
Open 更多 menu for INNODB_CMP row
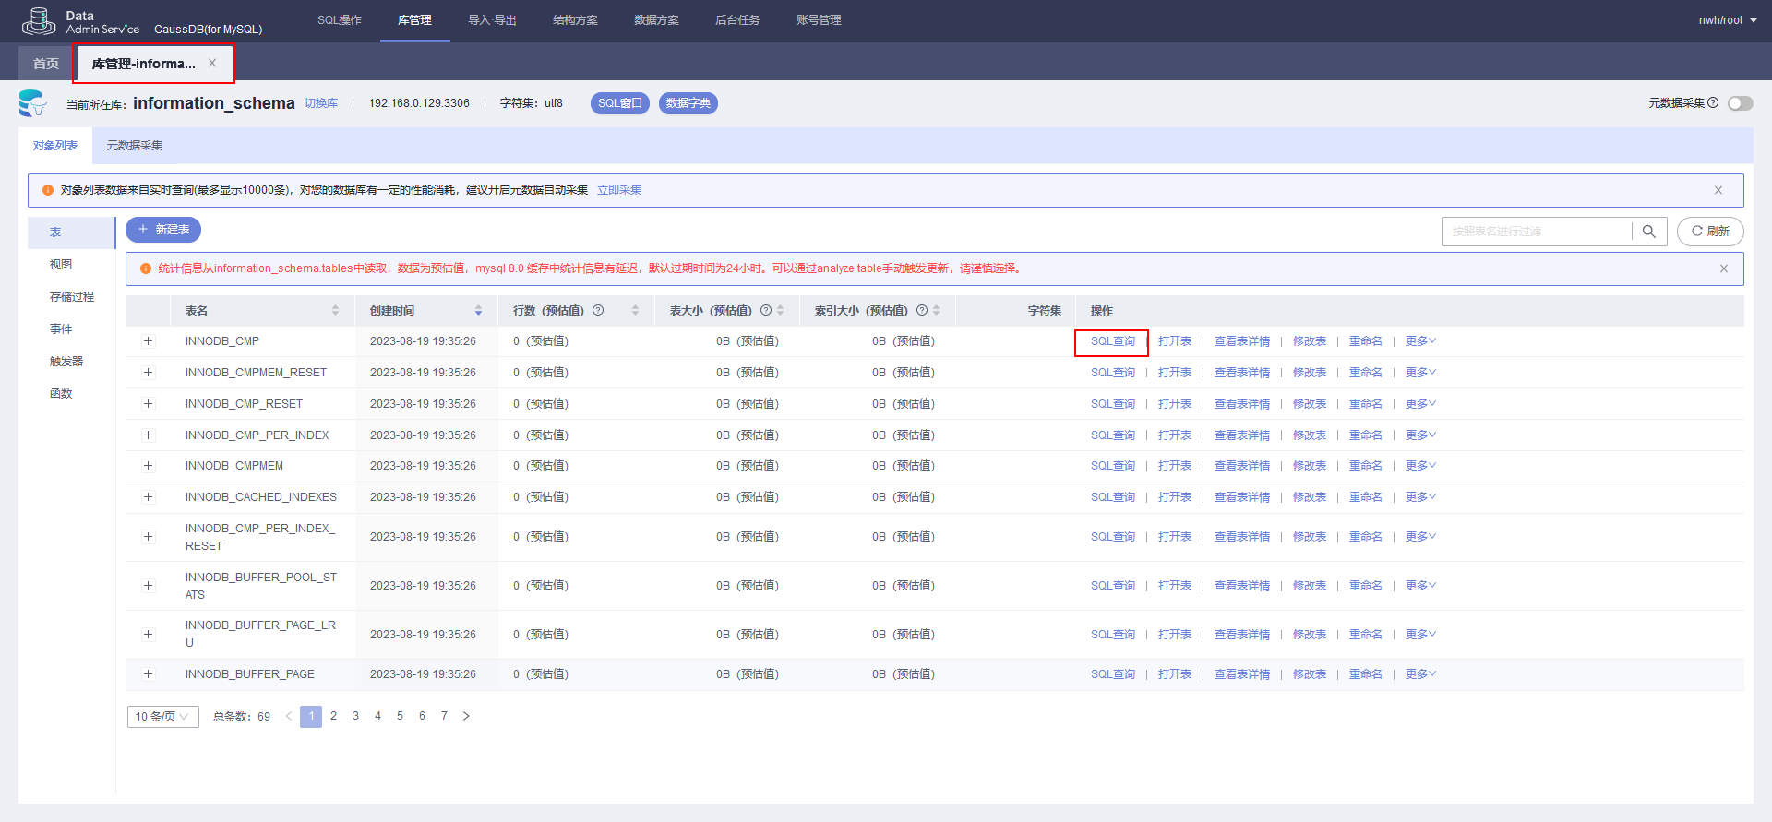point(1420,341)
